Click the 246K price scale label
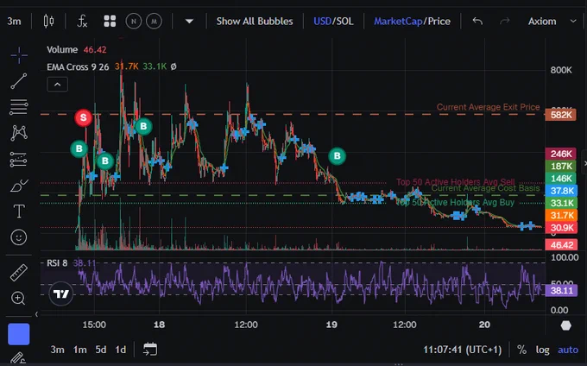 (x=561, y=154)
